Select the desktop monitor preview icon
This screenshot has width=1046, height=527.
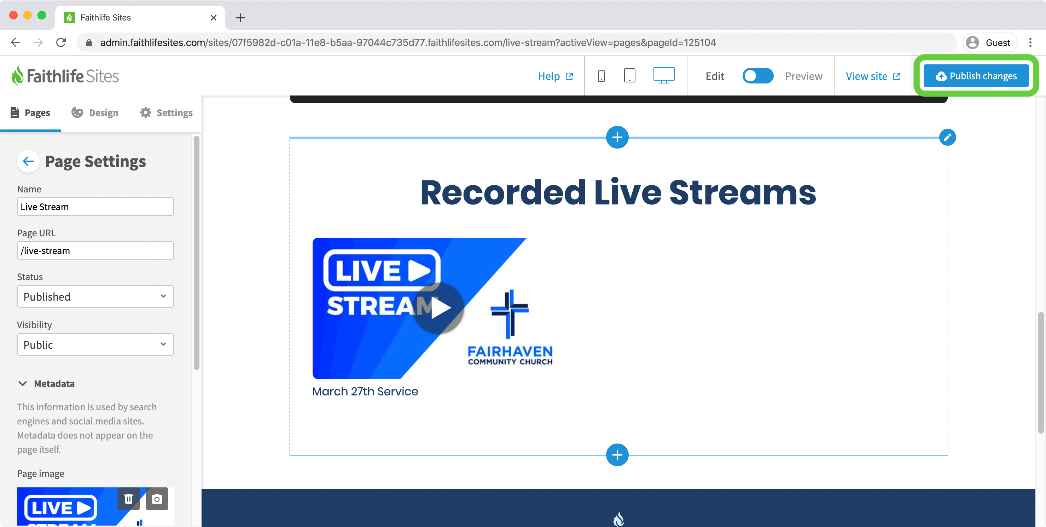point(664,76)
